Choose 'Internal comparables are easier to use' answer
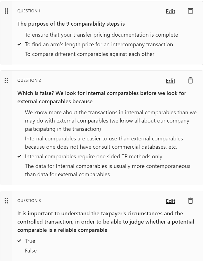This screenshot has width=204, height=261. click(x=104, y=143)
